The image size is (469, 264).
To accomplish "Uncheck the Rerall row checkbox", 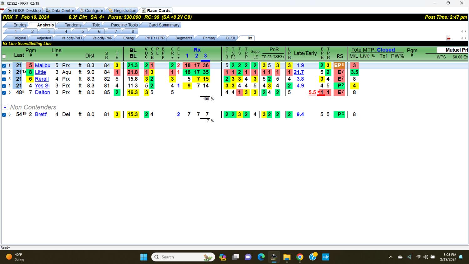I will coord(4,79).
